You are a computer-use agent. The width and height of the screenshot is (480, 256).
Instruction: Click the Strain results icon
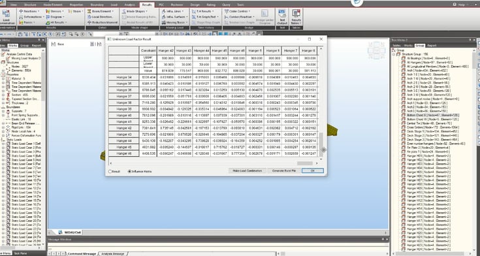click(x=71, y=11)
